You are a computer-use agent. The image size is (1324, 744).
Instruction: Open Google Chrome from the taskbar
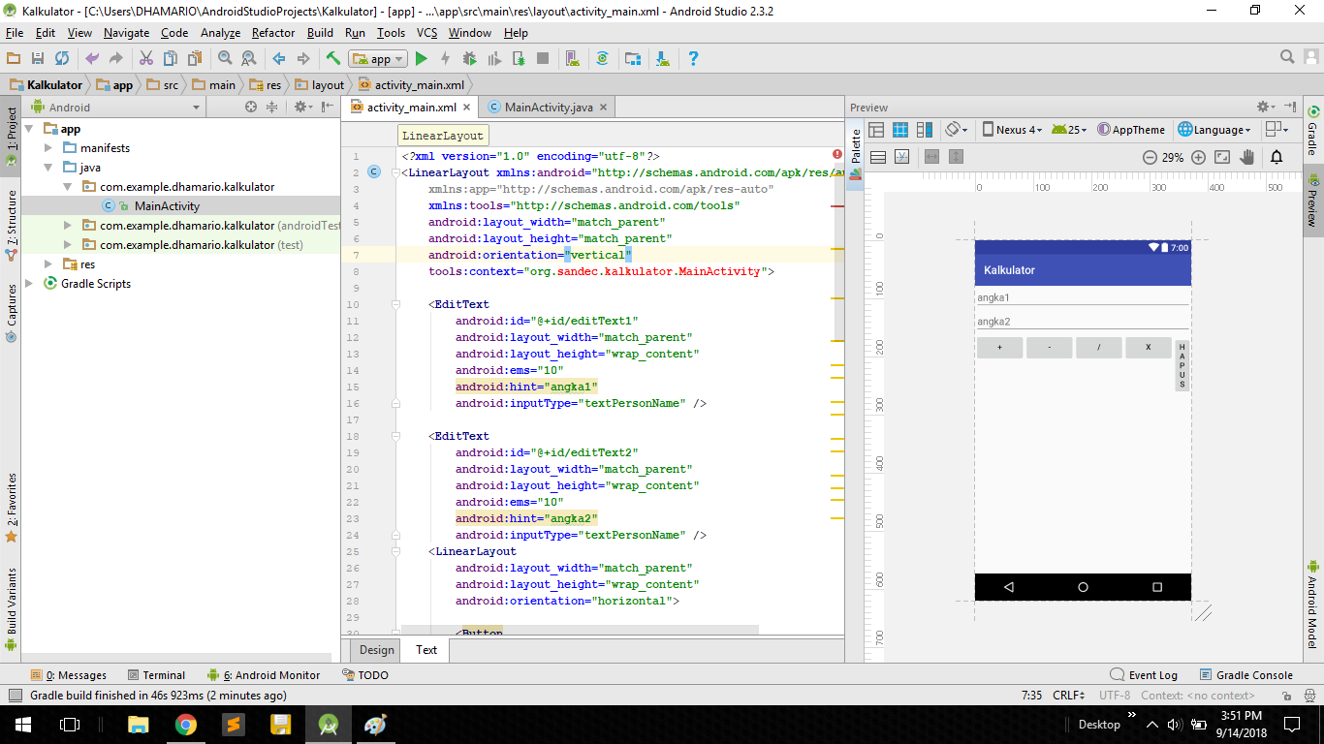[186, 724]
